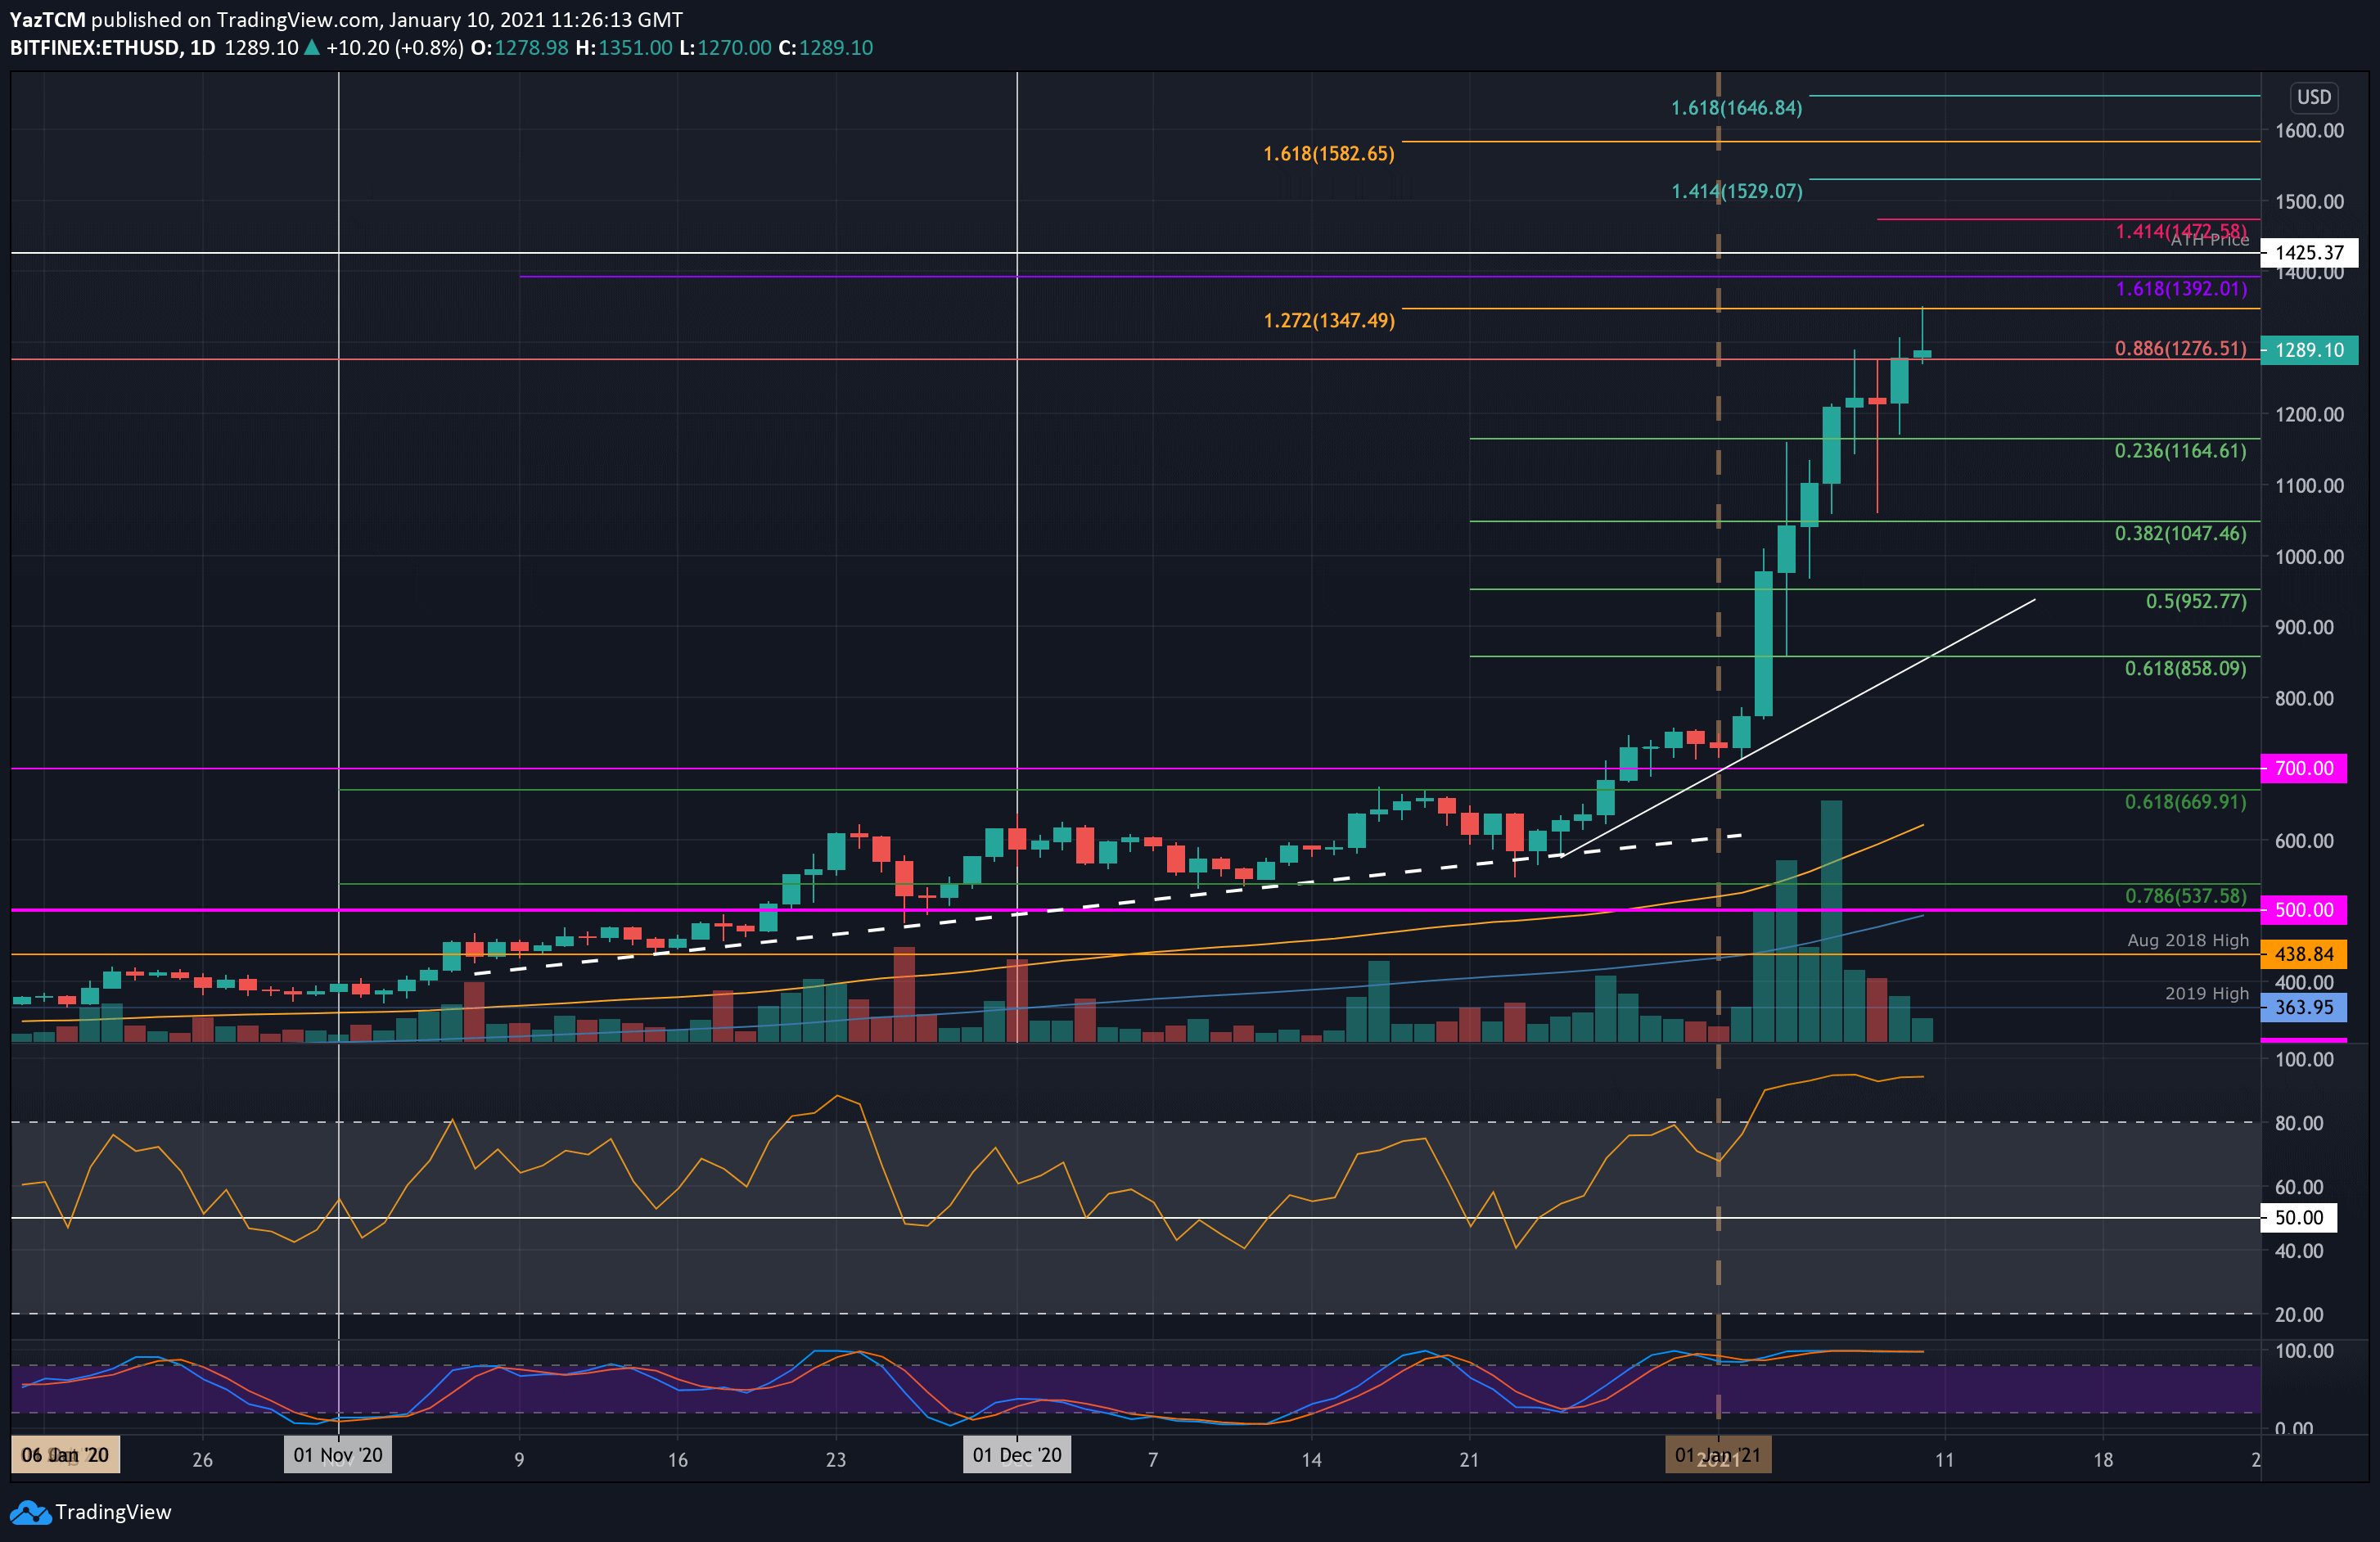Image resolution: width=2380 pixels, height=1542 pixels.
Task: Click the Aug 2018 High annotation
Action: [x=2187, y=941]
